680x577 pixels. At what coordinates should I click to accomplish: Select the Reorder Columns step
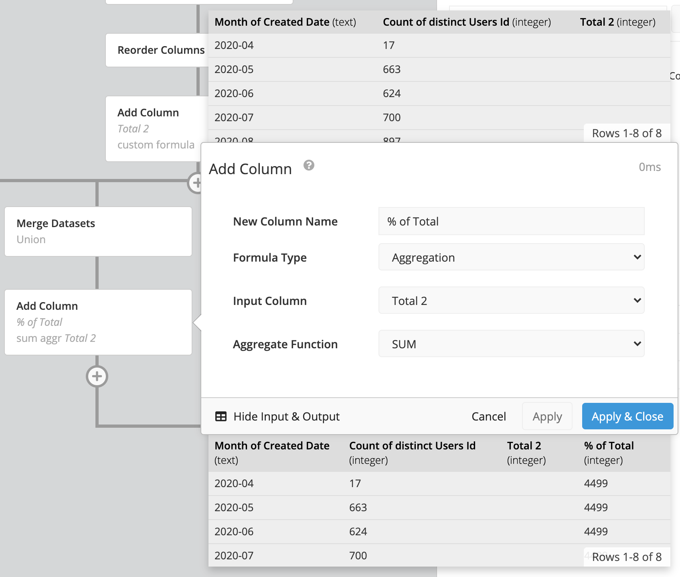tap(157, 50)
